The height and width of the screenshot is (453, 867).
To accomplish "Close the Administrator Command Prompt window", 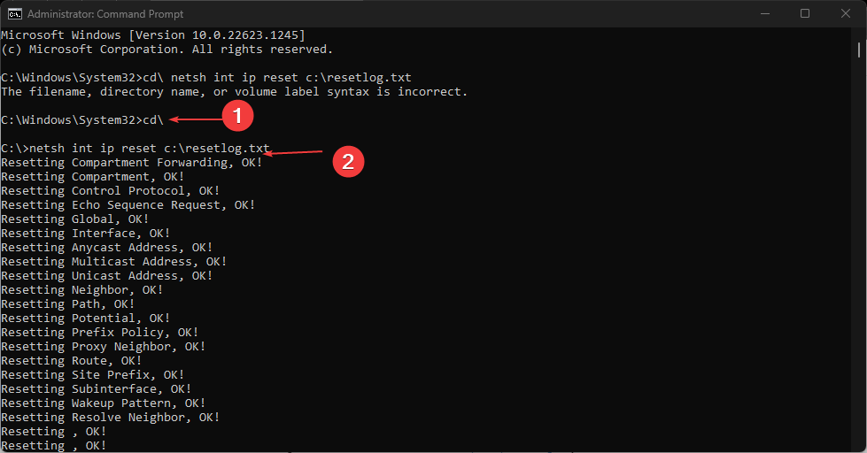I will click(846, 13).
